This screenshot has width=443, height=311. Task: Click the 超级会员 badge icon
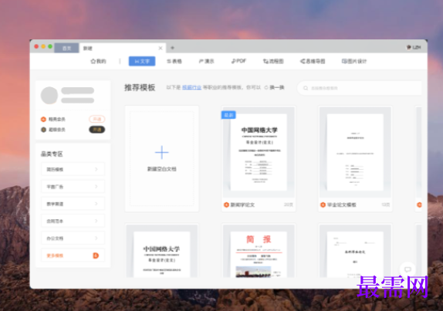(43, 130)
